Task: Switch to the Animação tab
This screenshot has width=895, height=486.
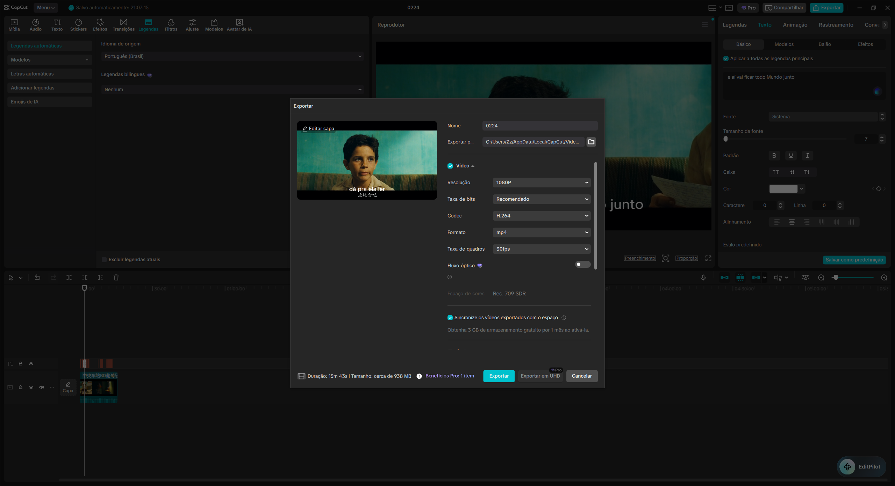Action: pos(795,24)
